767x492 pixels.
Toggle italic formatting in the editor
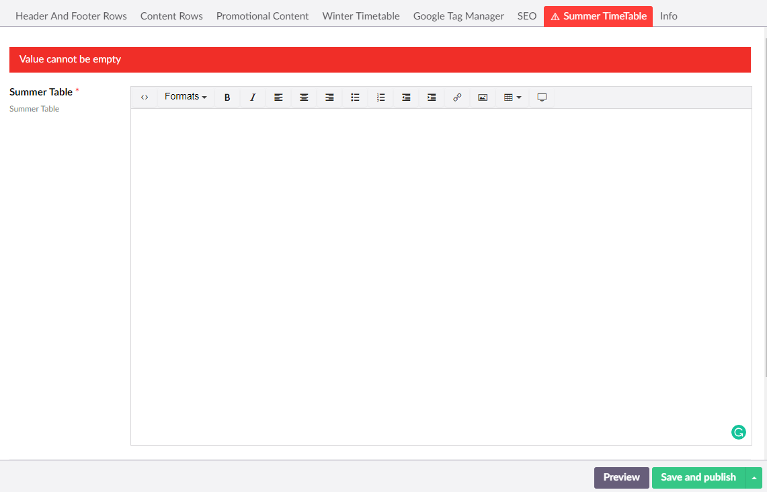[252, 97]
